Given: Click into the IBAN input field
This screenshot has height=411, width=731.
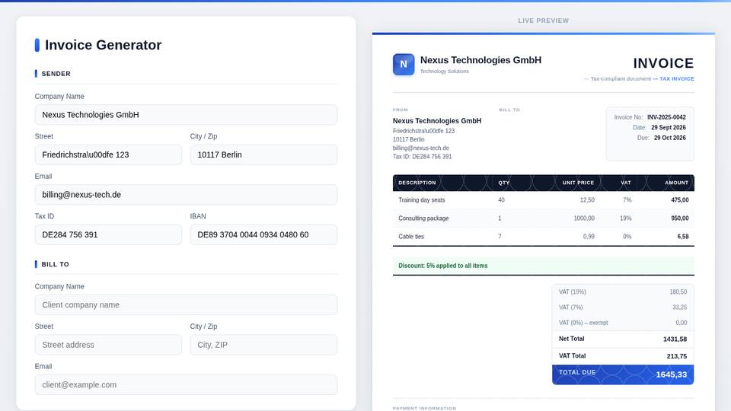Looking at the screenshot, I should pyautogui.click(x=263, y=235).
